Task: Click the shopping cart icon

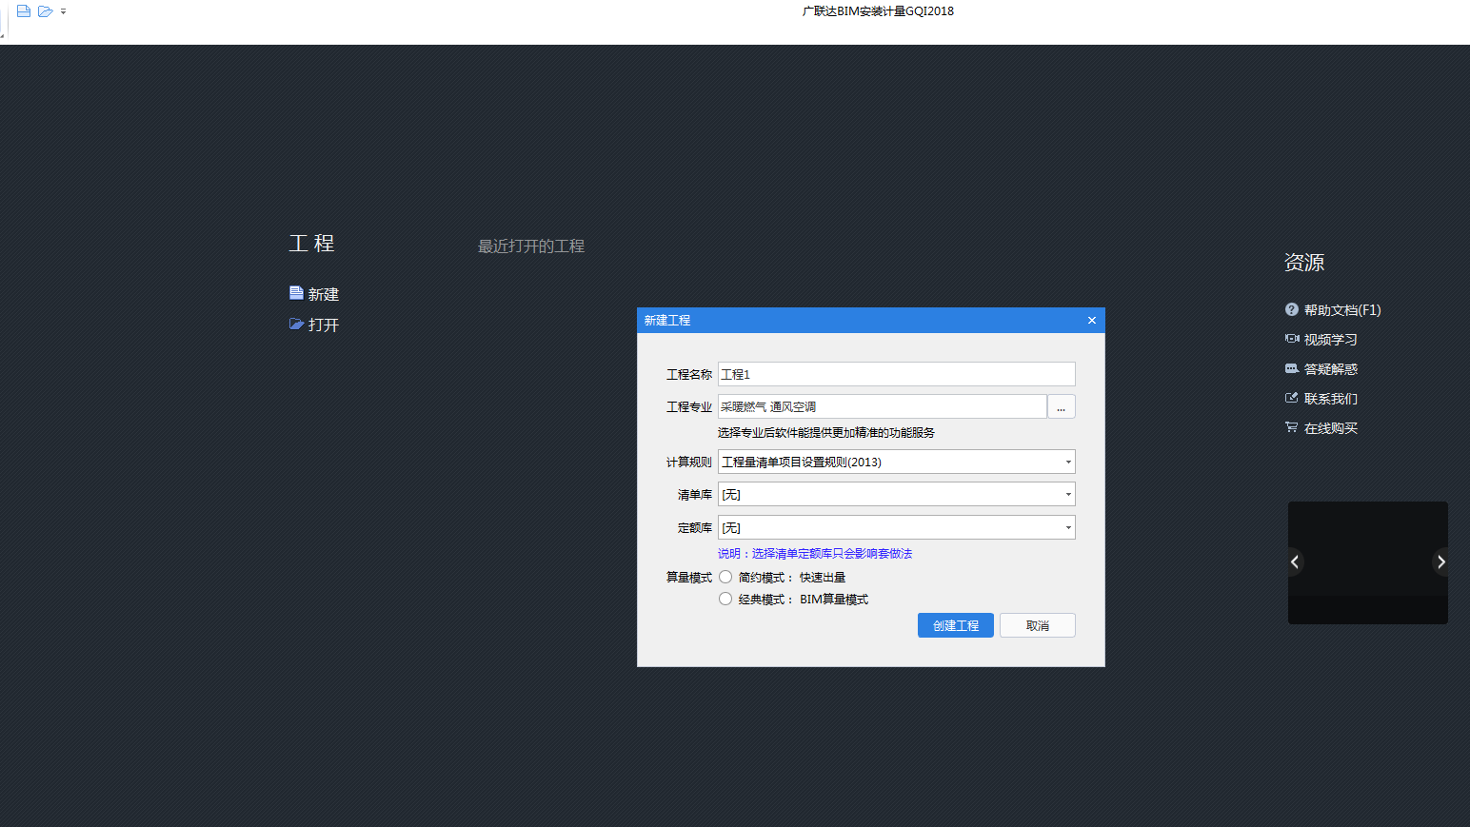Action: click(1292, 427)
